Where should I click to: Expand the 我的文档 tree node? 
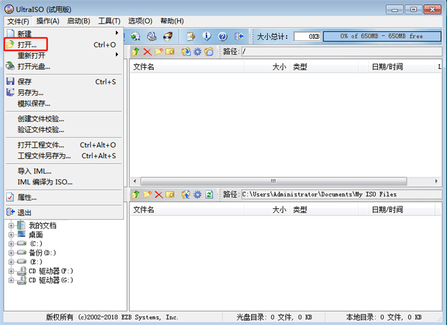[11, 226]
